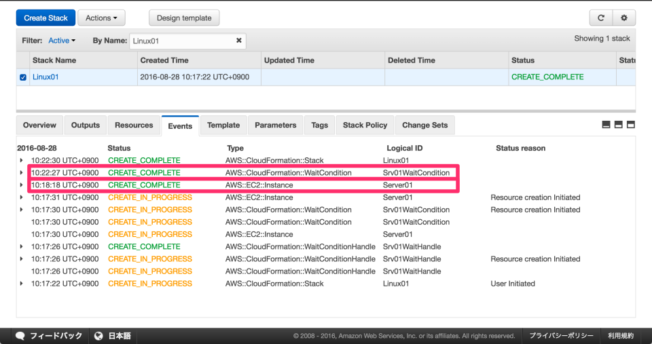Switch to the Resources tab
This screenshot has height=344, width=652.
point(134,125)
